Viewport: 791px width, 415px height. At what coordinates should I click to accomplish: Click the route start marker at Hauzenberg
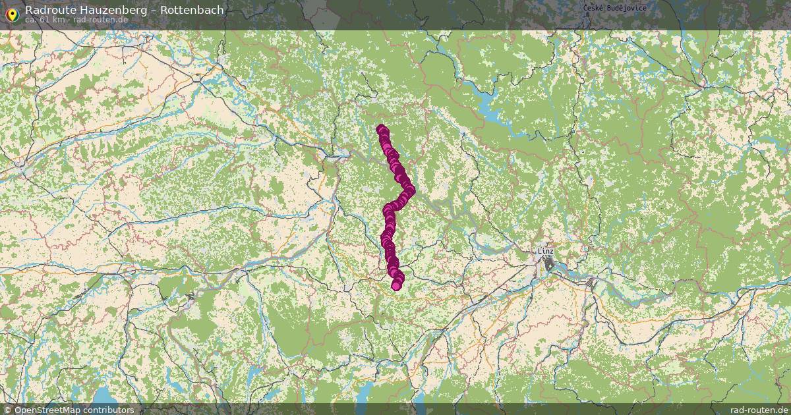(381, 129)
